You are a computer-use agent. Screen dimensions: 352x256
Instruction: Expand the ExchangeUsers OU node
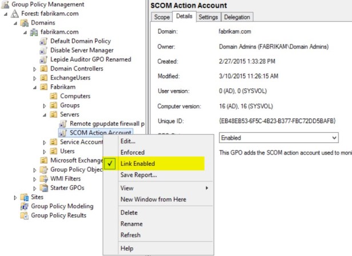coord(35,78)
